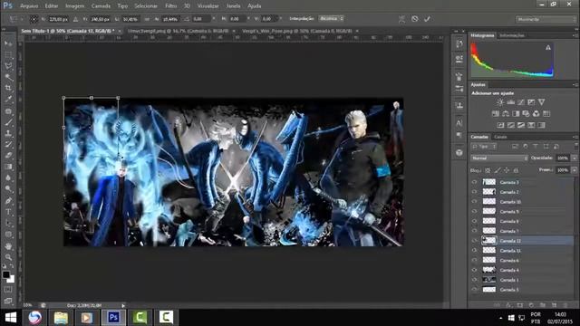Open the Character panel icon
This screenshot has width=580, height=326.
[459, 123]
